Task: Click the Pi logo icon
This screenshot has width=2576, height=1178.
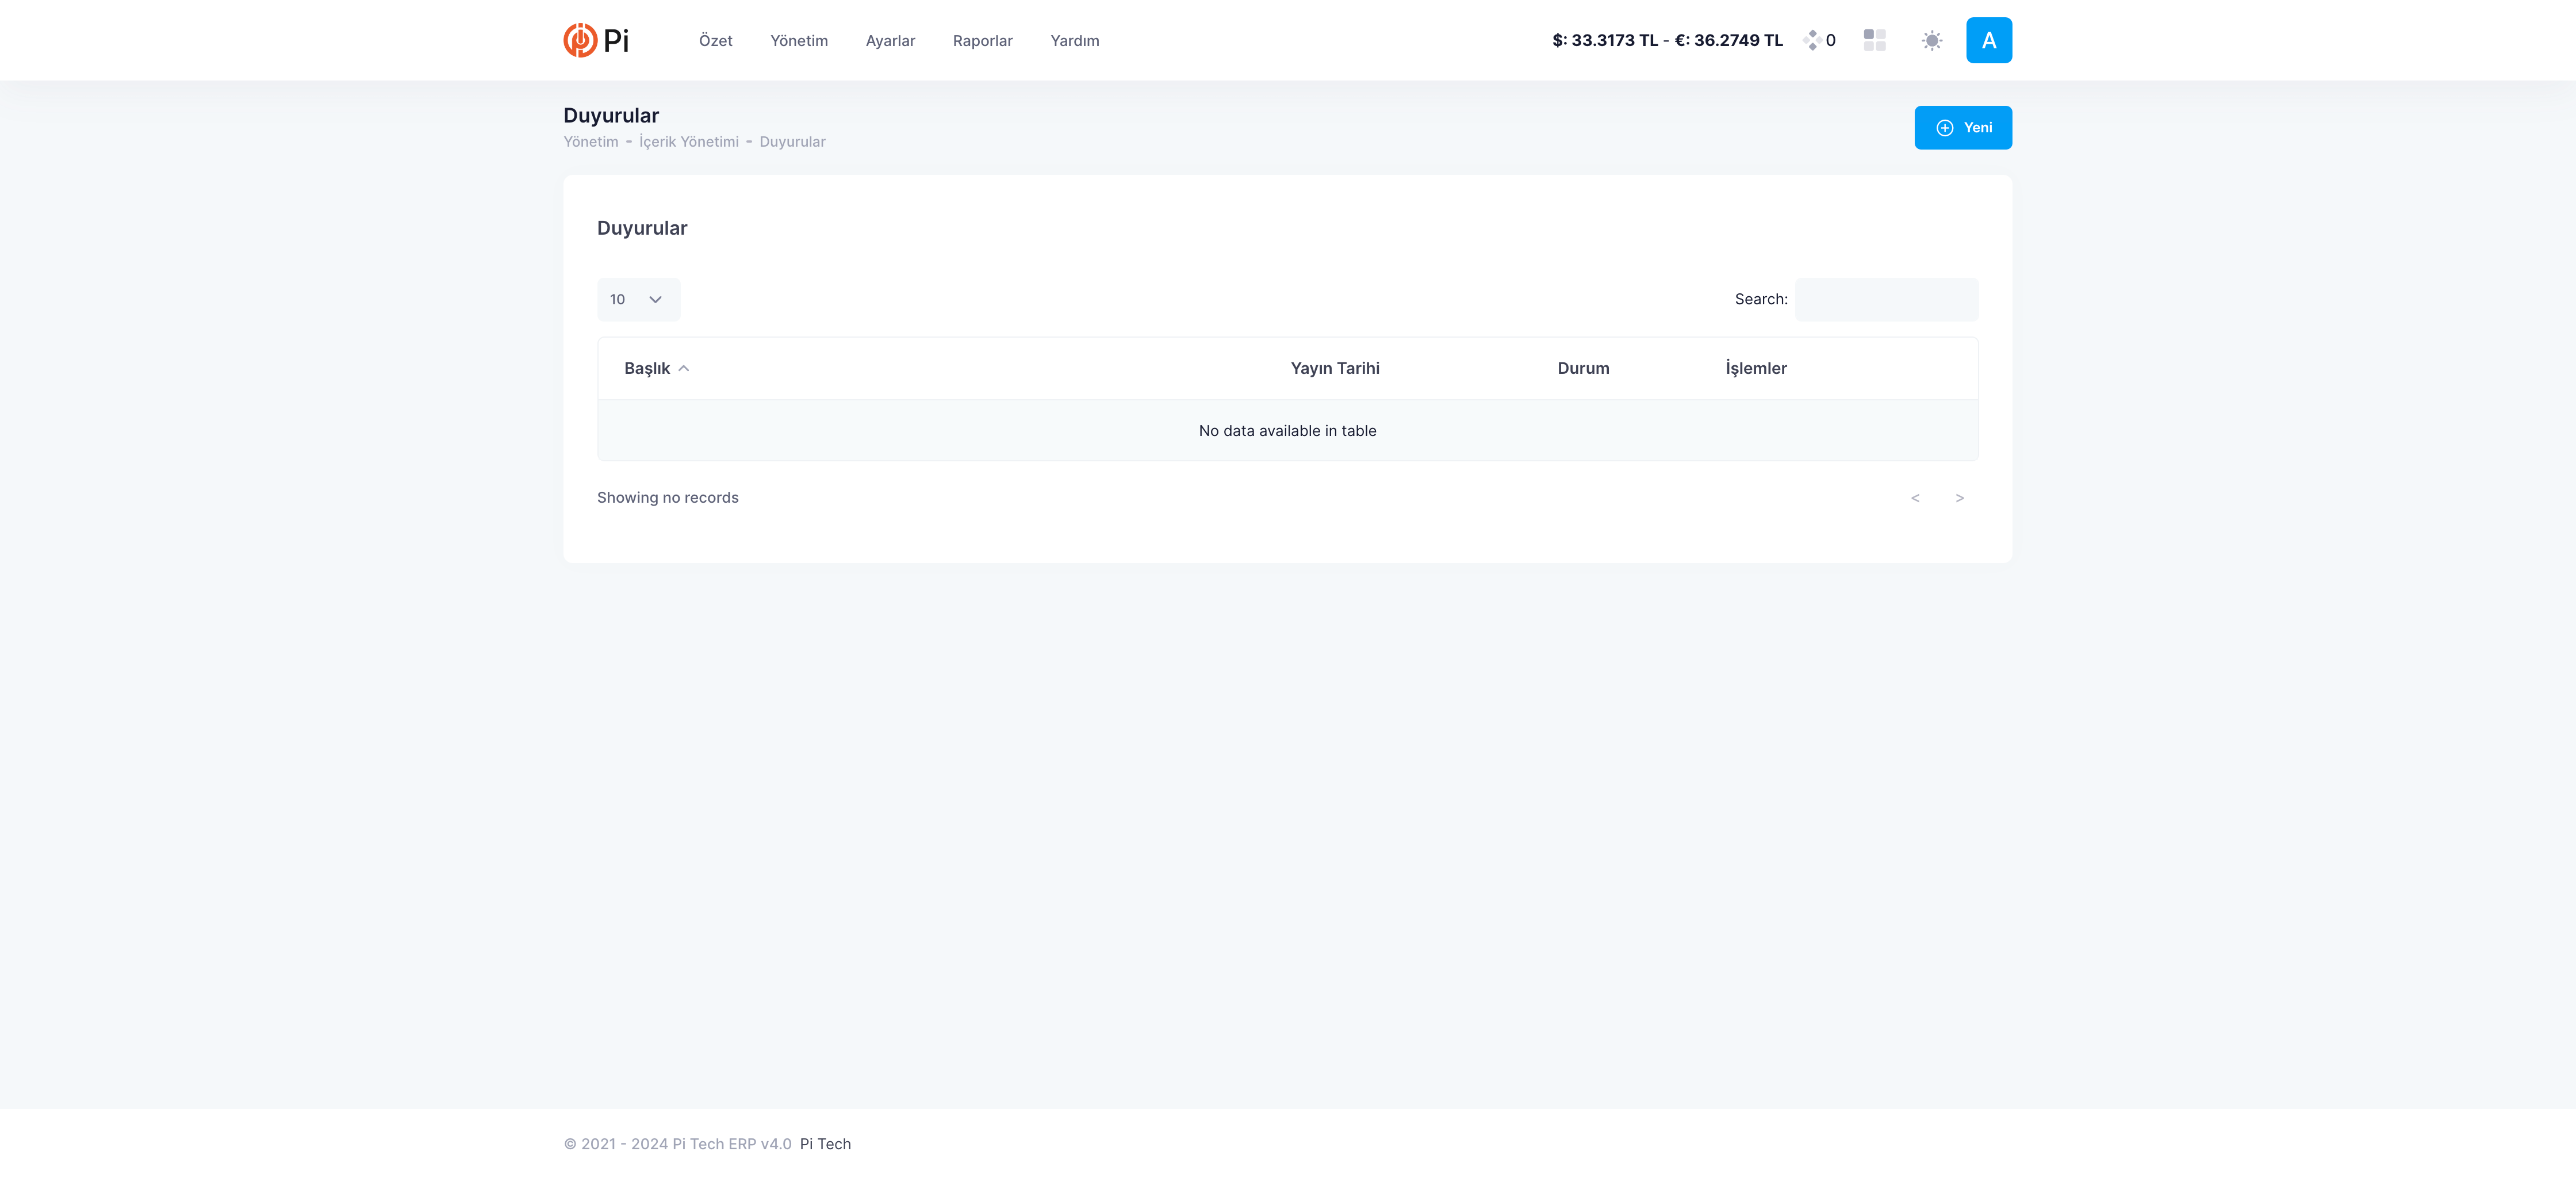Action: (580, 40)
